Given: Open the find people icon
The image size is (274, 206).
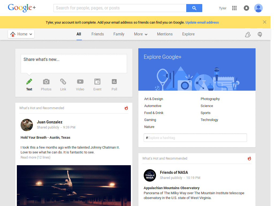Looking at the screenshot, I should point(248,35).
